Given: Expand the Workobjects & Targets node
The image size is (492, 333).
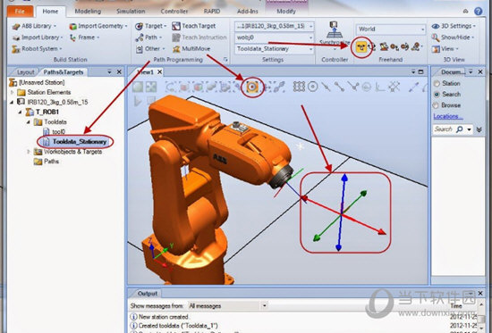Looking at the screenshot, I should pyautogui.click(x=29, y=152).
